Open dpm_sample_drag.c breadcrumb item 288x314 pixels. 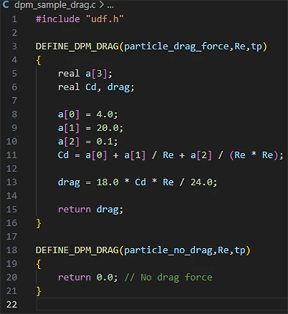coord(55,5)
